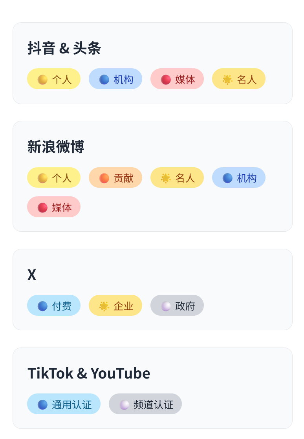
Task: Click the yellow orb icon beside 个人 under 抖音 & 头条
Action: coord(42,79)
